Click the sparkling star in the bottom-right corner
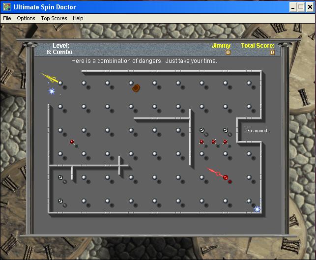 click(x=257, y=209)
